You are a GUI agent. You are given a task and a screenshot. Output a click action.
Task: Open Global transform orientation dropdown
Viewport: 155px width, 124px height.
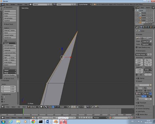click(64, 107)
